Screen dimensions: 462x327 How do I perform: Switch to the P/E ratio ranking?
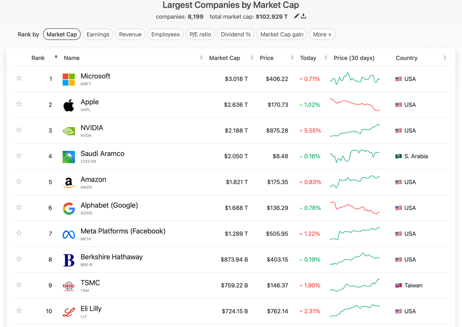click(x=200, y=34)
